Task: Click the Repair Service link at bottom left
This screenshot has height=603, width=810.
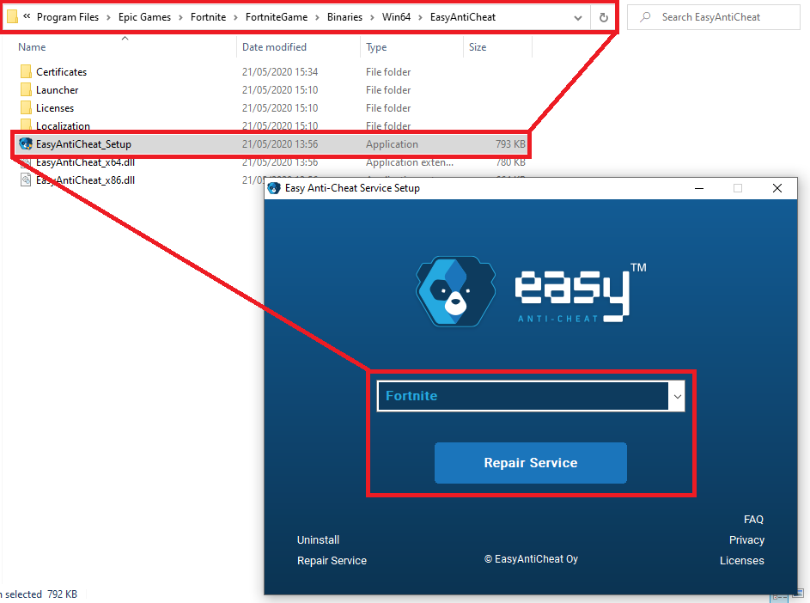Action: pyautogui.click(x=332, y=561)
